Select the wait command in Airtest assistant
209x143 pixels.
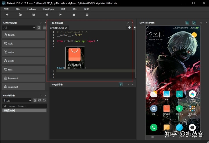(24, 43)
